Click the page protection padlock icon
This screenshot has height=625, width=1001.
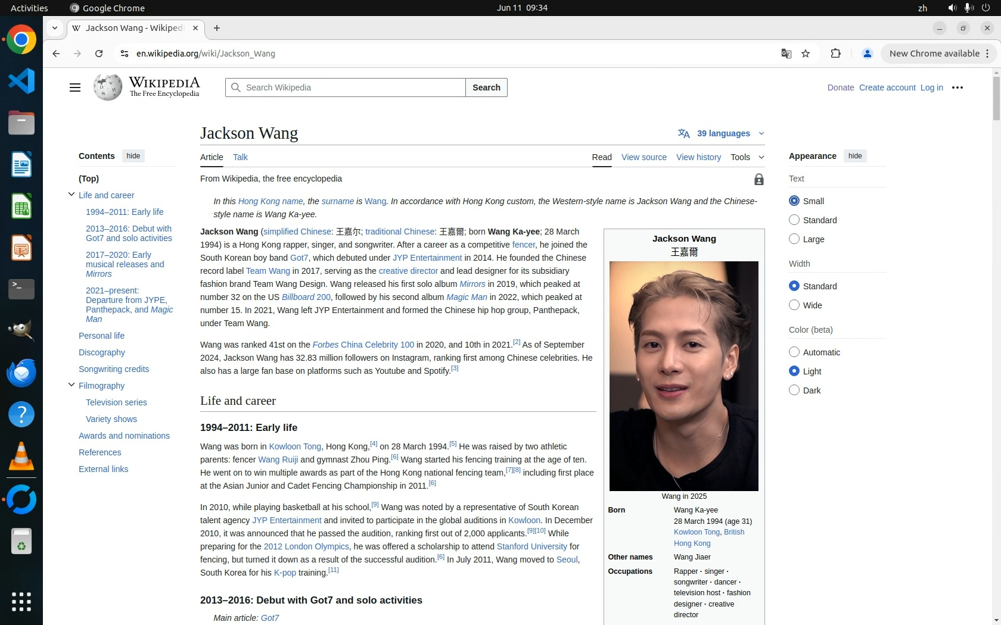758,179
